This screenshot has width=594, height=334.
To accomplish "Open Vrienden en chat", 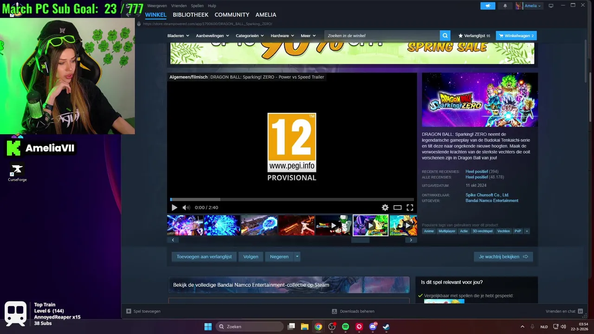I will pyautogui.click(x=564, y=311).
